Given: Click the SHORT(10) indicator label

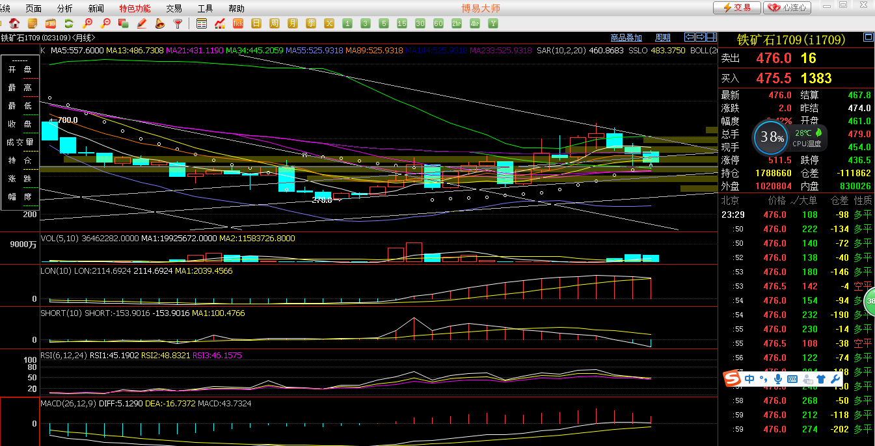Looking at the screenshot, I should [61, 313].
